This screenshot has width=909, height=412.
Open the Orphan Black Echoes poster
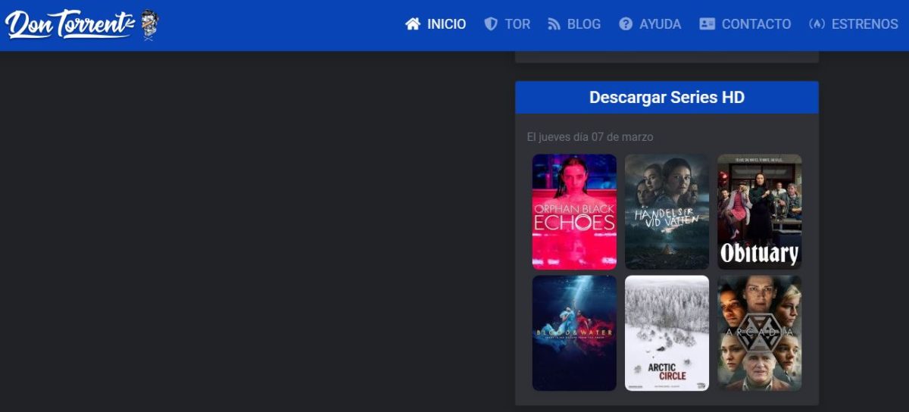tap(574, 212)
